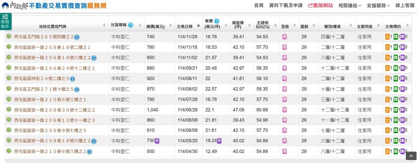The image size is (417, 163).
Task: Click the scroll-to-top arrow button
Action: [411, 156]
